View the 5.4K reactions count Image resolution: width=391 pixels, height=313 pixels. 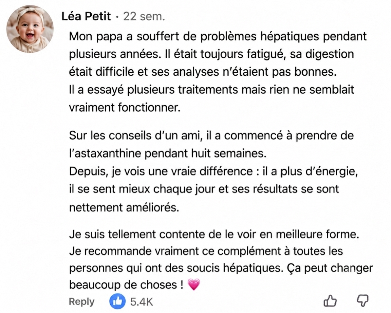[142, 302]
